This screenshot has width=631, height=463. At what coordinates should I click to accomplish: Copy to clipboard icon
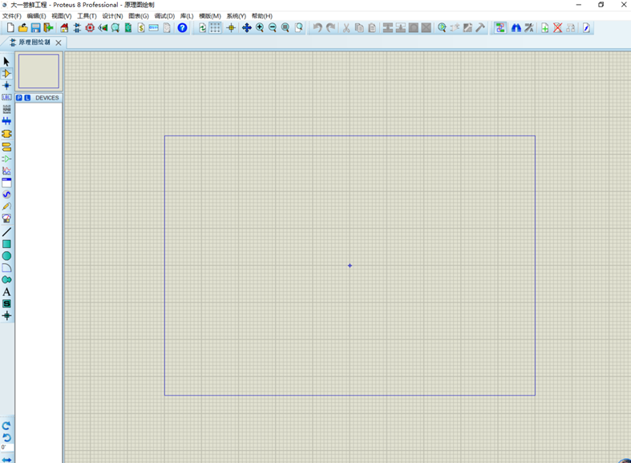(359, 28)
